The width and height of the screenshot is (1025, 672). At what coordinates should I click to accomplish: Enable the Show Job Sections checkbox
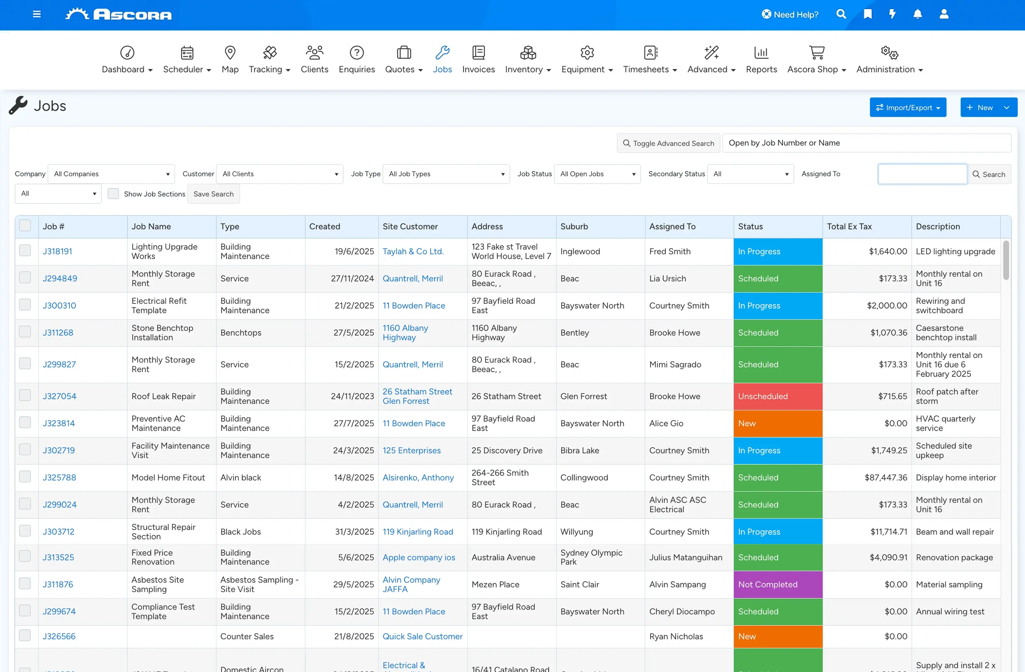[113, 193]
